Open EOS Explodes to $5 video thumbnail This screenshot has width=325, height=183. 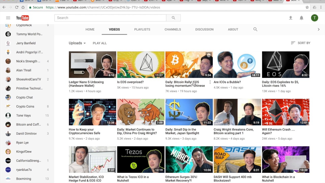click(286, 65)
